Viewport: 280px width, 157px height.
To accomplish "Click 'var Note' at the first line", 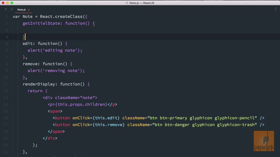I will (x=23, y=17).
